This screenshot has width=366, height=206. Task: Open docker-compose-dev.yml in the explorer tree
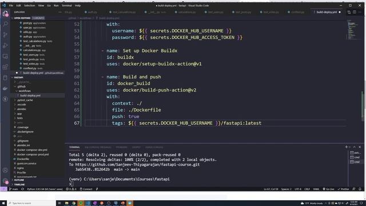coord(32,150)
